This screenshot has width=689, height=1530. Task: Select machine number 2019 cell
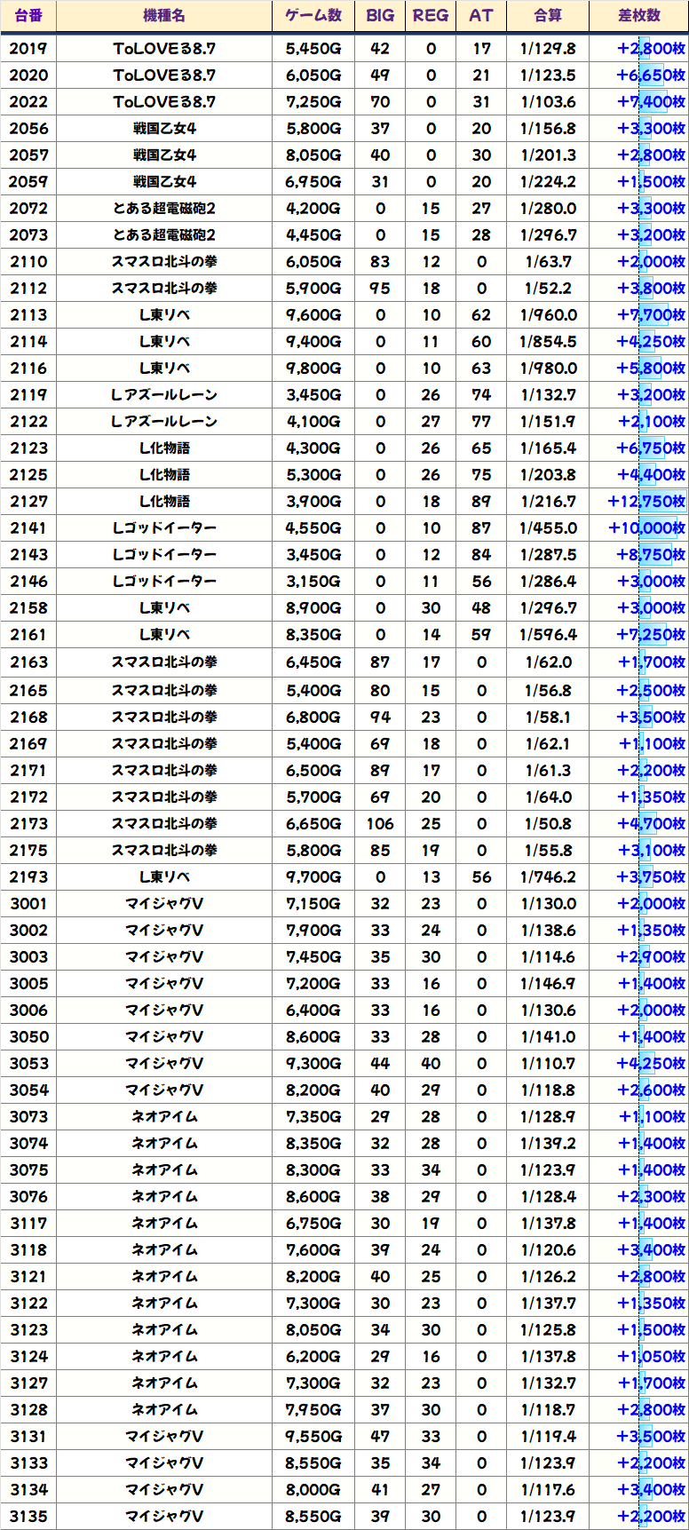(x=28, y=49)
